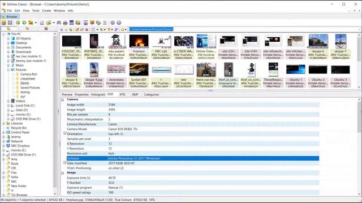Expand the Videos tree node
This screenshot has width=362, height=203.
pos(8,101)
